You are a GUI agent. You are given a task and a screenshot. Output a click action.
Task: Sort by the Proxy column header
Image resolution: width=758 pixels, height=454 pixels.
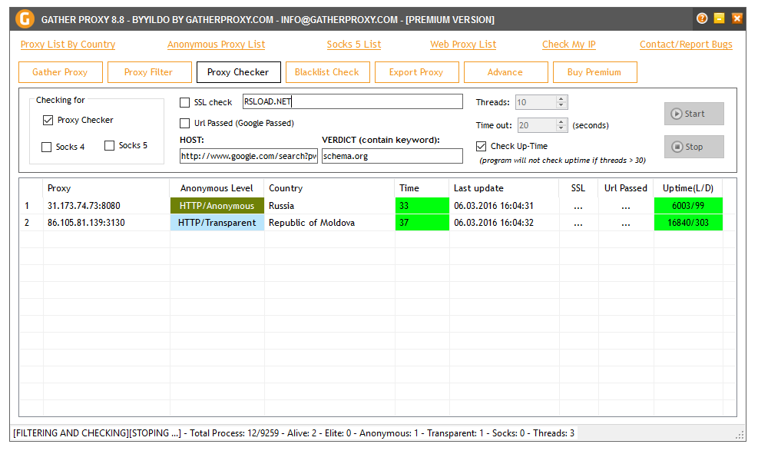(x=106, y=188)
